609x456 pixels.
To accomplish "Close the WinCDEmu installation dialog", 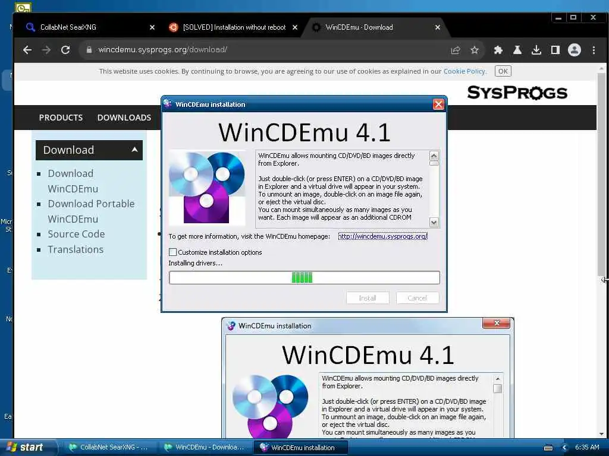I will coord(438,104).
